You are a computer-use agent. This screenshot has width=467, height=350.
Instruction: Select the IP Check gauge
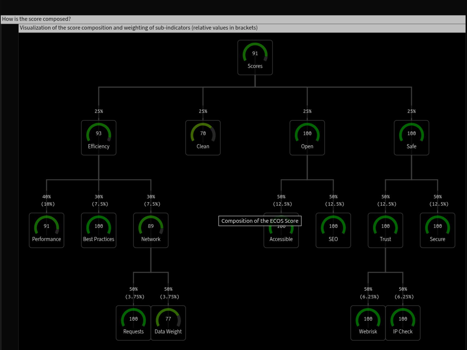click(403, 323)
